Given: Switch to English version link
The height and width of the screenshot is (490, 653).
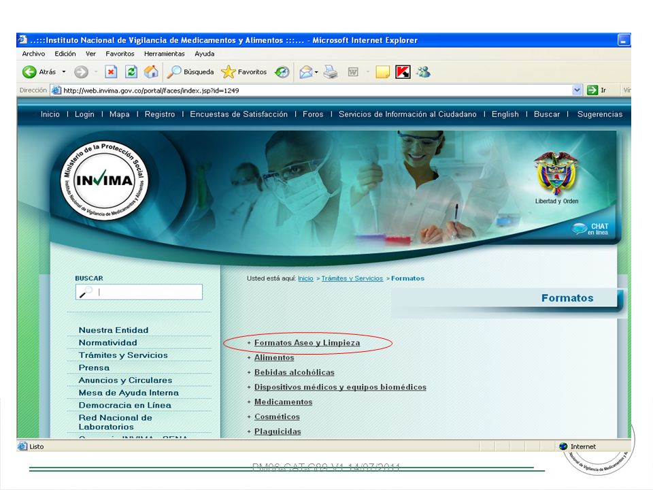Looking at the screenshot, I should (505, 114).
